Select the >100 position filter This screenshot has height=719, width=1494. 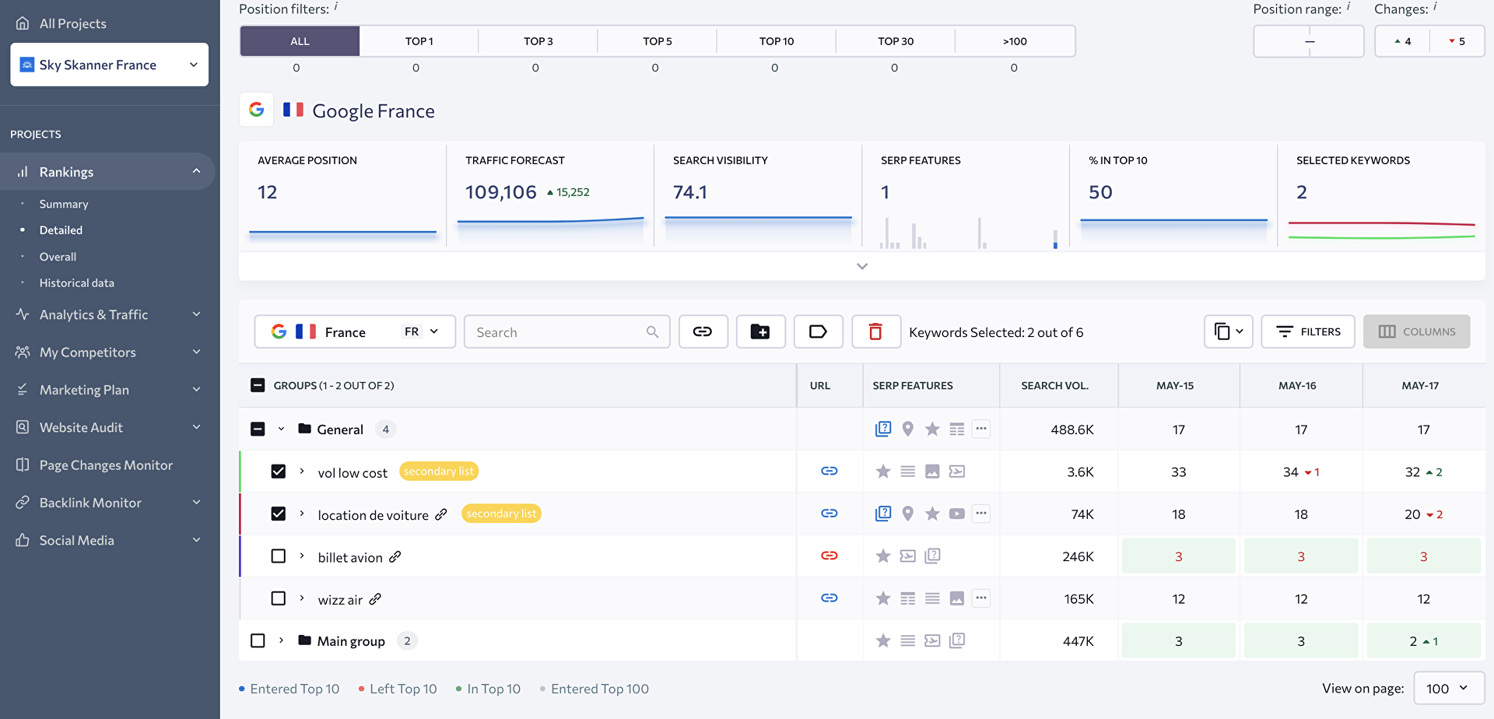point(1015,41)
